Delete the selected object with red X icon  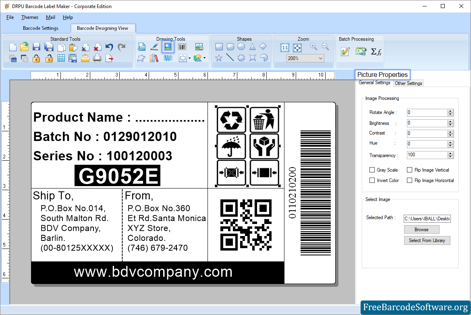[97, 48]
